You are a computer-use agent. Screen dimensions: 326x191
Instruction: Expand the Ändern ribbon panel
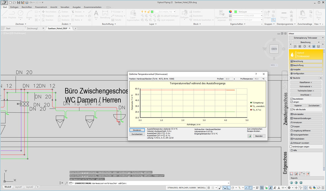pyautogui.click(x=66, y=24)
